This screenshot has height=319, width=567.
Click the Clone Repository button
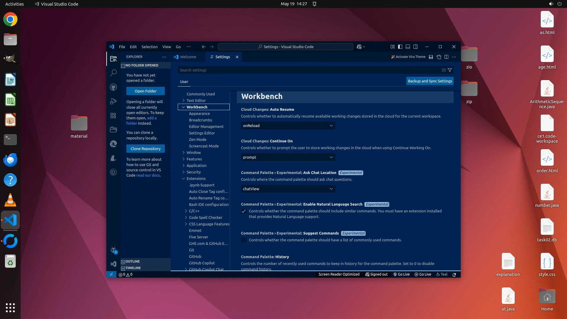pos(146,149)
